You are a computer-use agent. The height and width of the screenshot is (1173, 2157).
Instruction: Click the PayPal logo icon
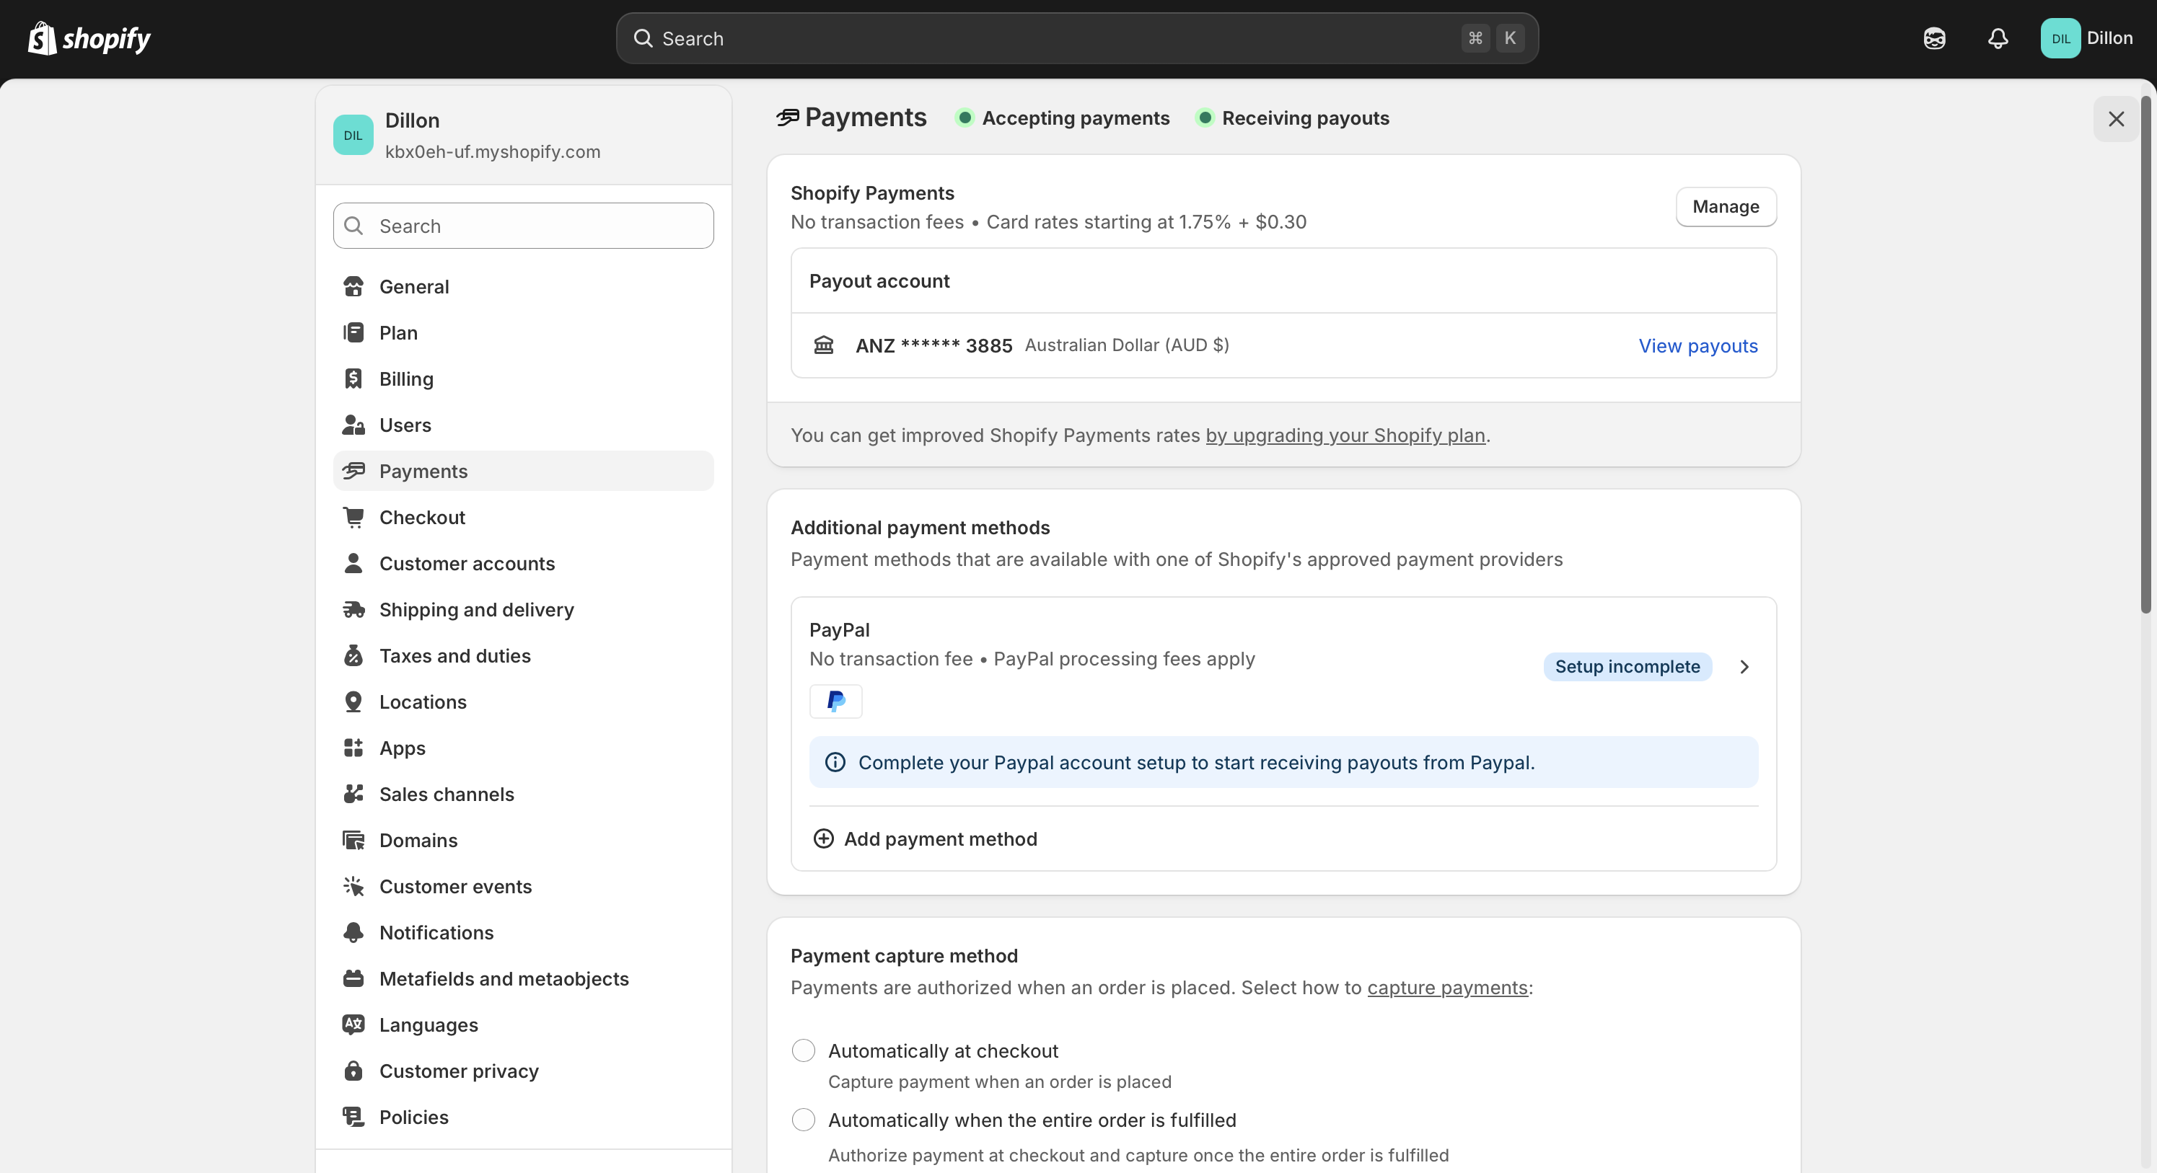coord(835,701)
